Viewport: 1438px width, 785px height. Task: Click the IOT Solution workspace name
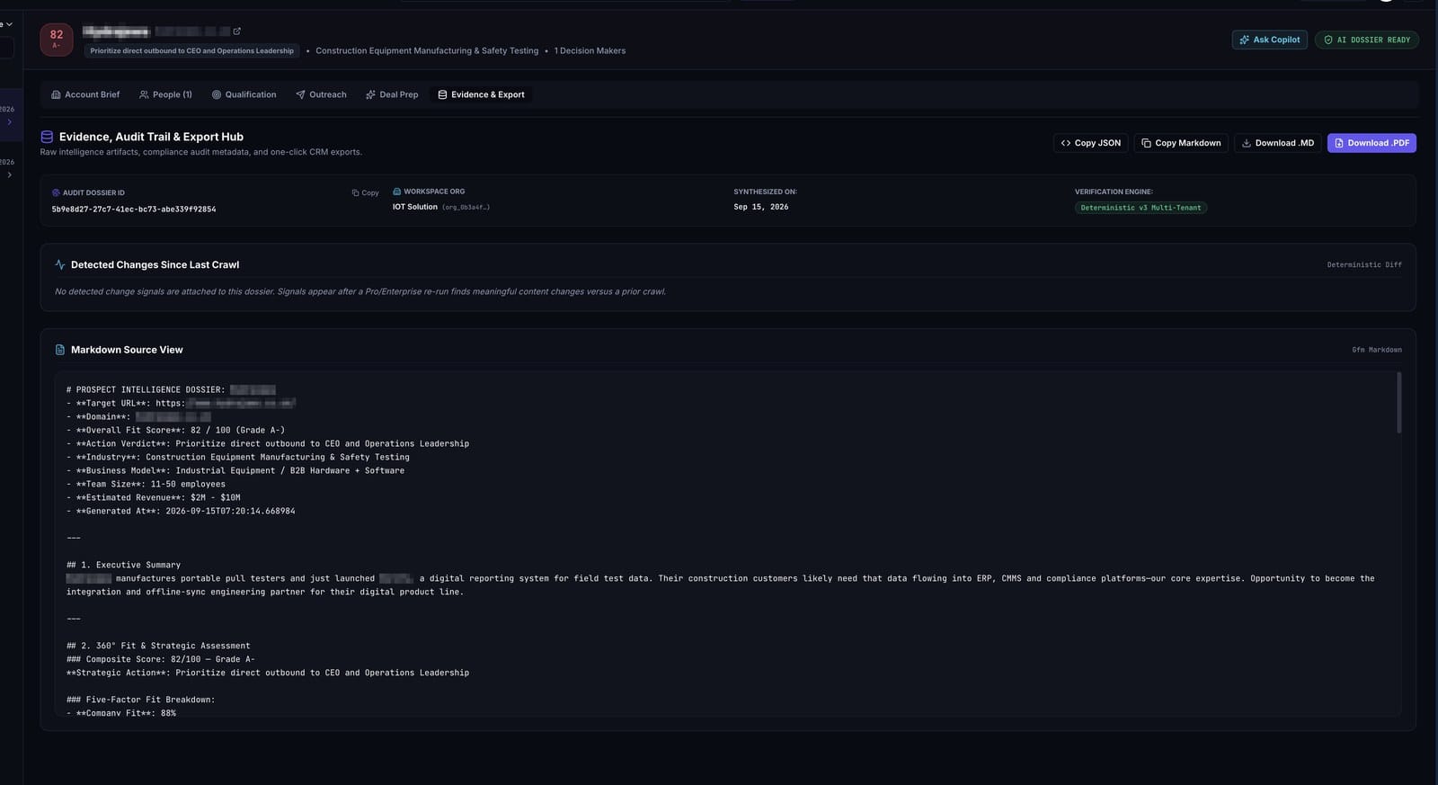tap(414, 207)
